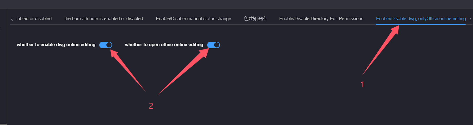Screen dimensions: 473x125
Task: Click the red arrow pointing at the active tab
Action: (x=380, y=51)
